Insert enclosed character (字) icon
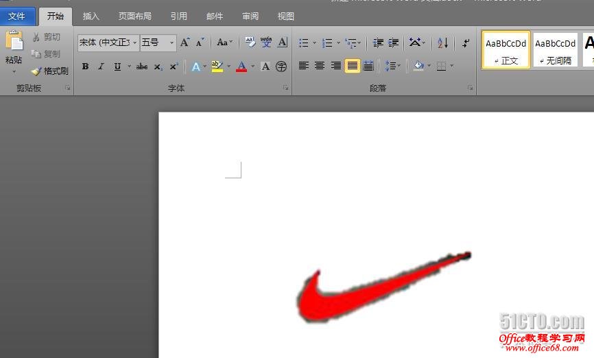The height and width of the screenshot is (358, 594). click(x=281, y=67)
